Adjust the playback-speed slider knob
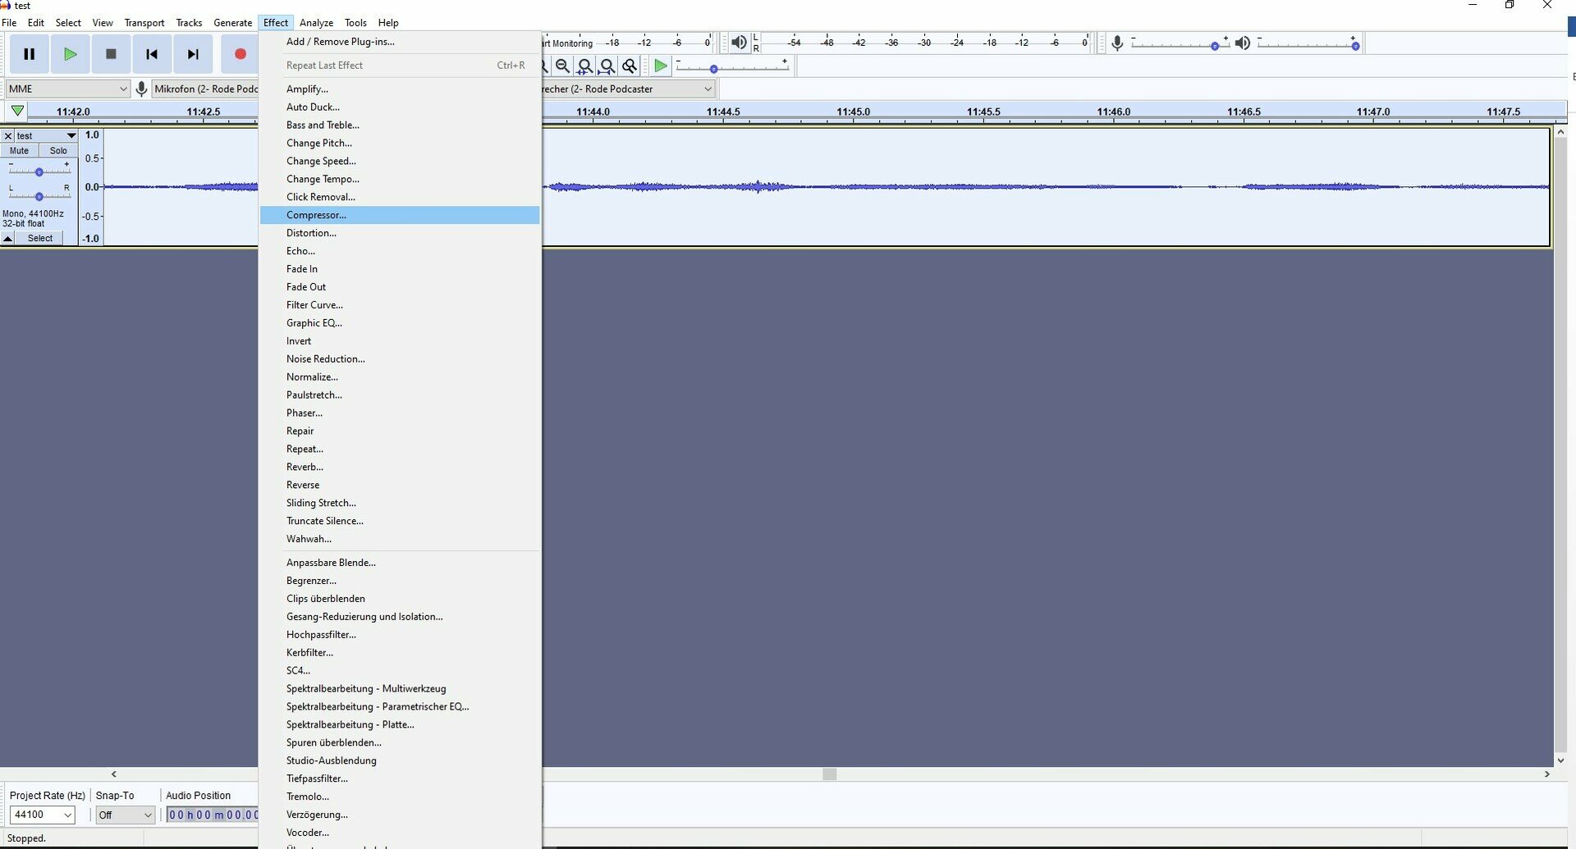Image resolution: width=1576 pixels, height=849 pixels. [713, 69]
